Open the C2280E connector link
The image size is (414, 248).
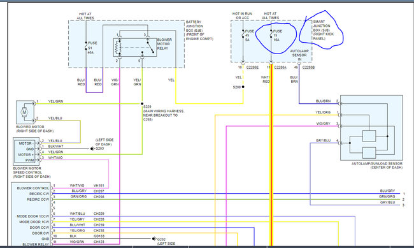click(x=252, y=68)
